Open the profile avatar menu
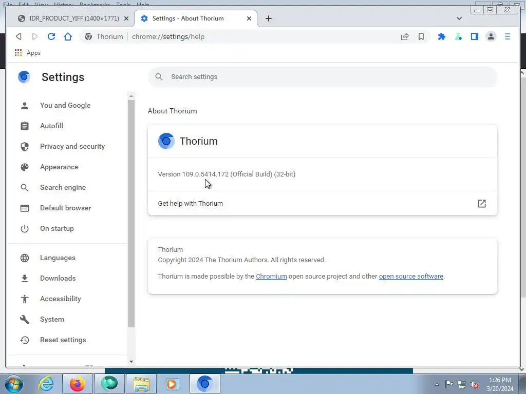 pyautogui.click(x=491, y=36)
